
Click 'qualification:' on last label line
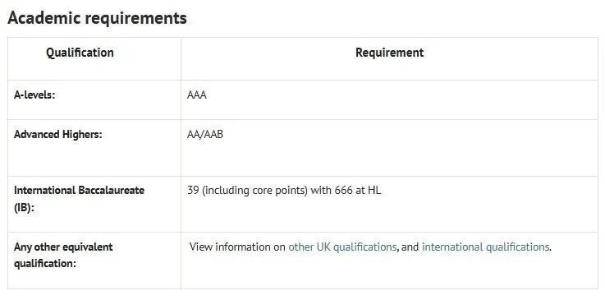pyautogui.click(x=45, y=264)
